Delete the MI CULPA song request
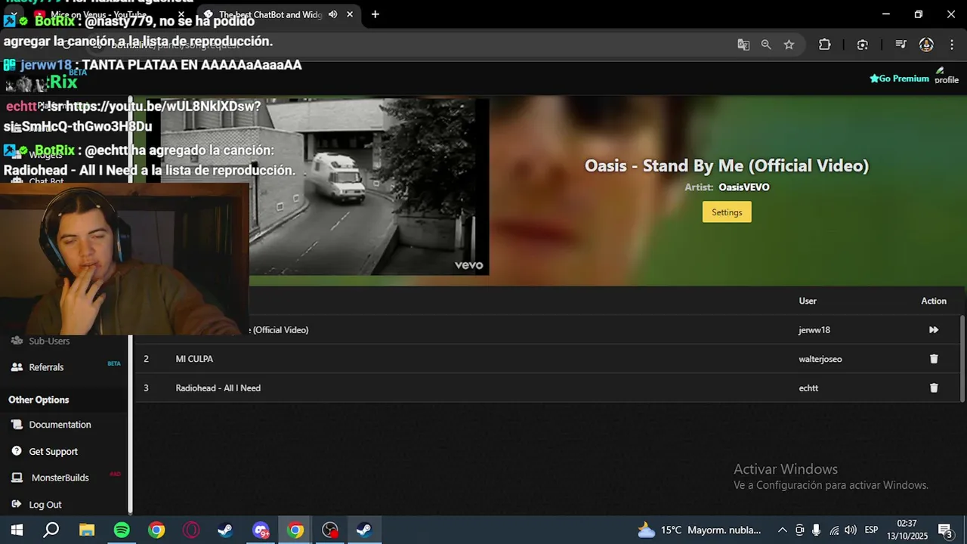 coord(934,359)
